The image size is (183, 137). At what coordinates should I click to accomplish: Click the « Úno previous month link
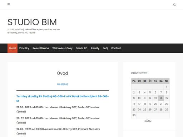pos(148,121)
